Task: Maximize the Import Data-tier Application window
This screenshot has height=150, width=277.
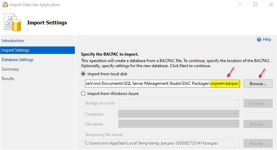Action: pos(255,5)
